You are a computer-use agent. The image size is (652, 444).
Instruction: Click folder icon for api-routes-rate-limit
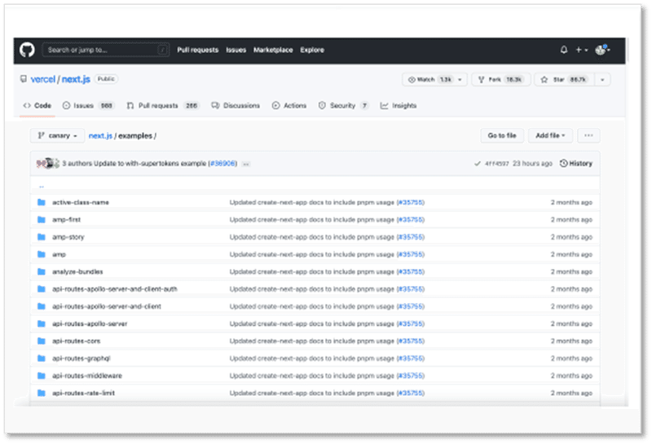pyautogui.click(x=42, y=393)
